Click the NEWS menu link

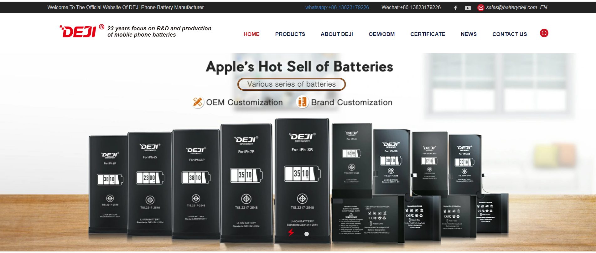point(469,34)
